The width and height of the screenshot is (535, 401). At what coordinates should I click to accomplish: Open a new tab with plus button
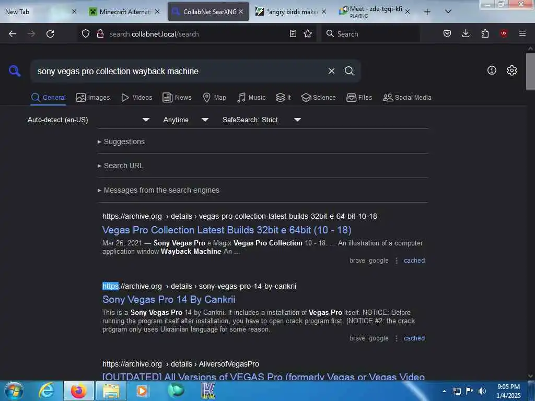pos(427,12)
